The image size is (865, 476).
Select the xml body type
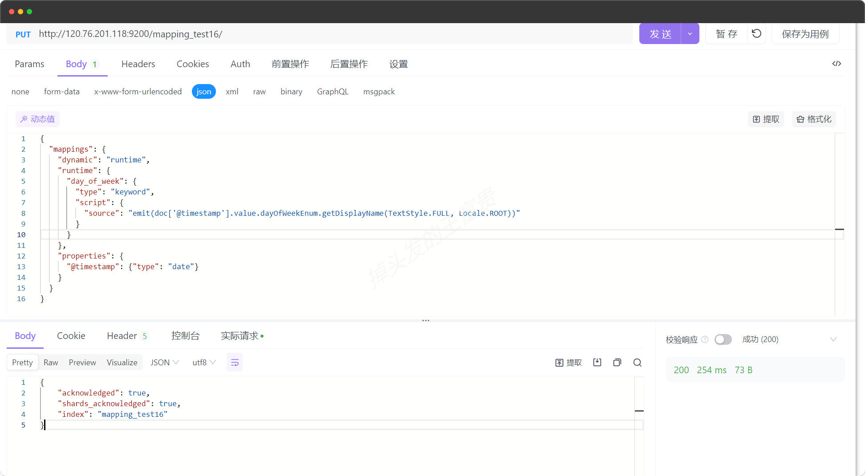tap(232, 92)
